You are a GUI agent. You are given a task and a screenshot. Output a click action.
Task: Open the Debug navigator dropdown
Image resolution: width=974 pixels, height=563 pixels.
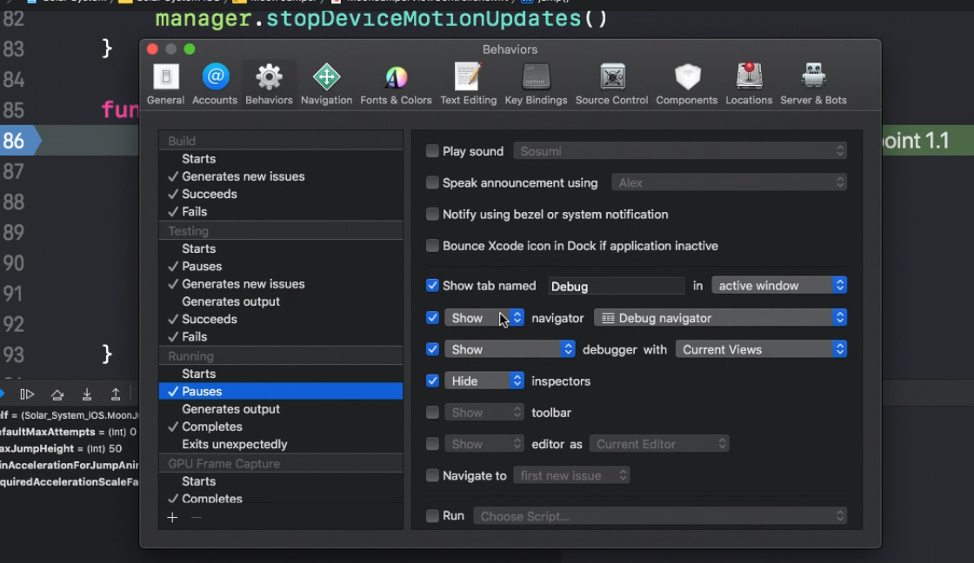[721, 318]
